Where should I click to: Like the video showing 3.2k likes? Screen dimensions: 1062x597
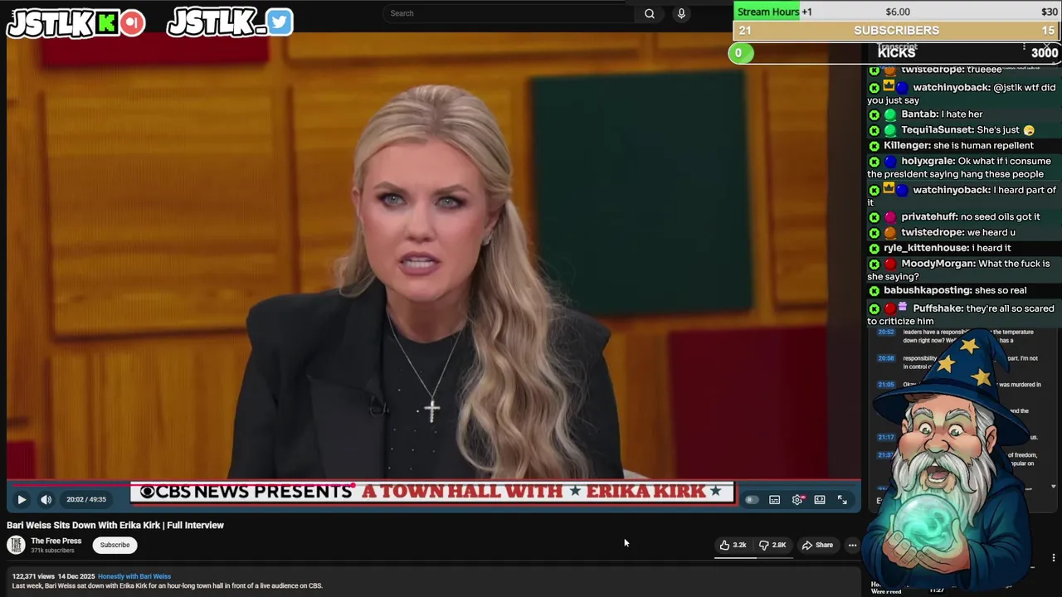733,545
